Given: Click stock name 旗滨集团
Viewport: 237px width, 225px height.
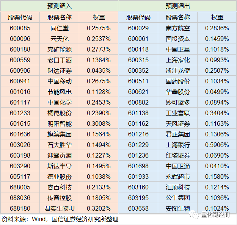Looking at the screenshot, I should tap(60, 134).
